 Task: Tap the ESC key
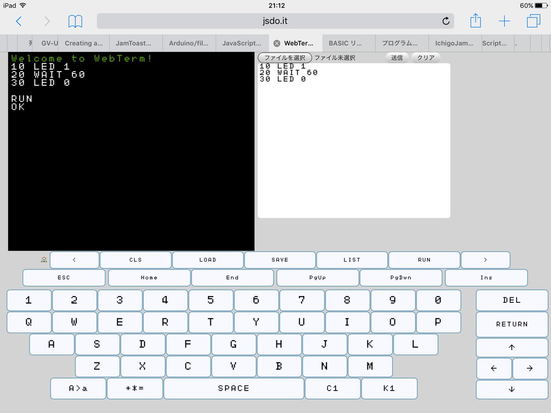[64, 278]
